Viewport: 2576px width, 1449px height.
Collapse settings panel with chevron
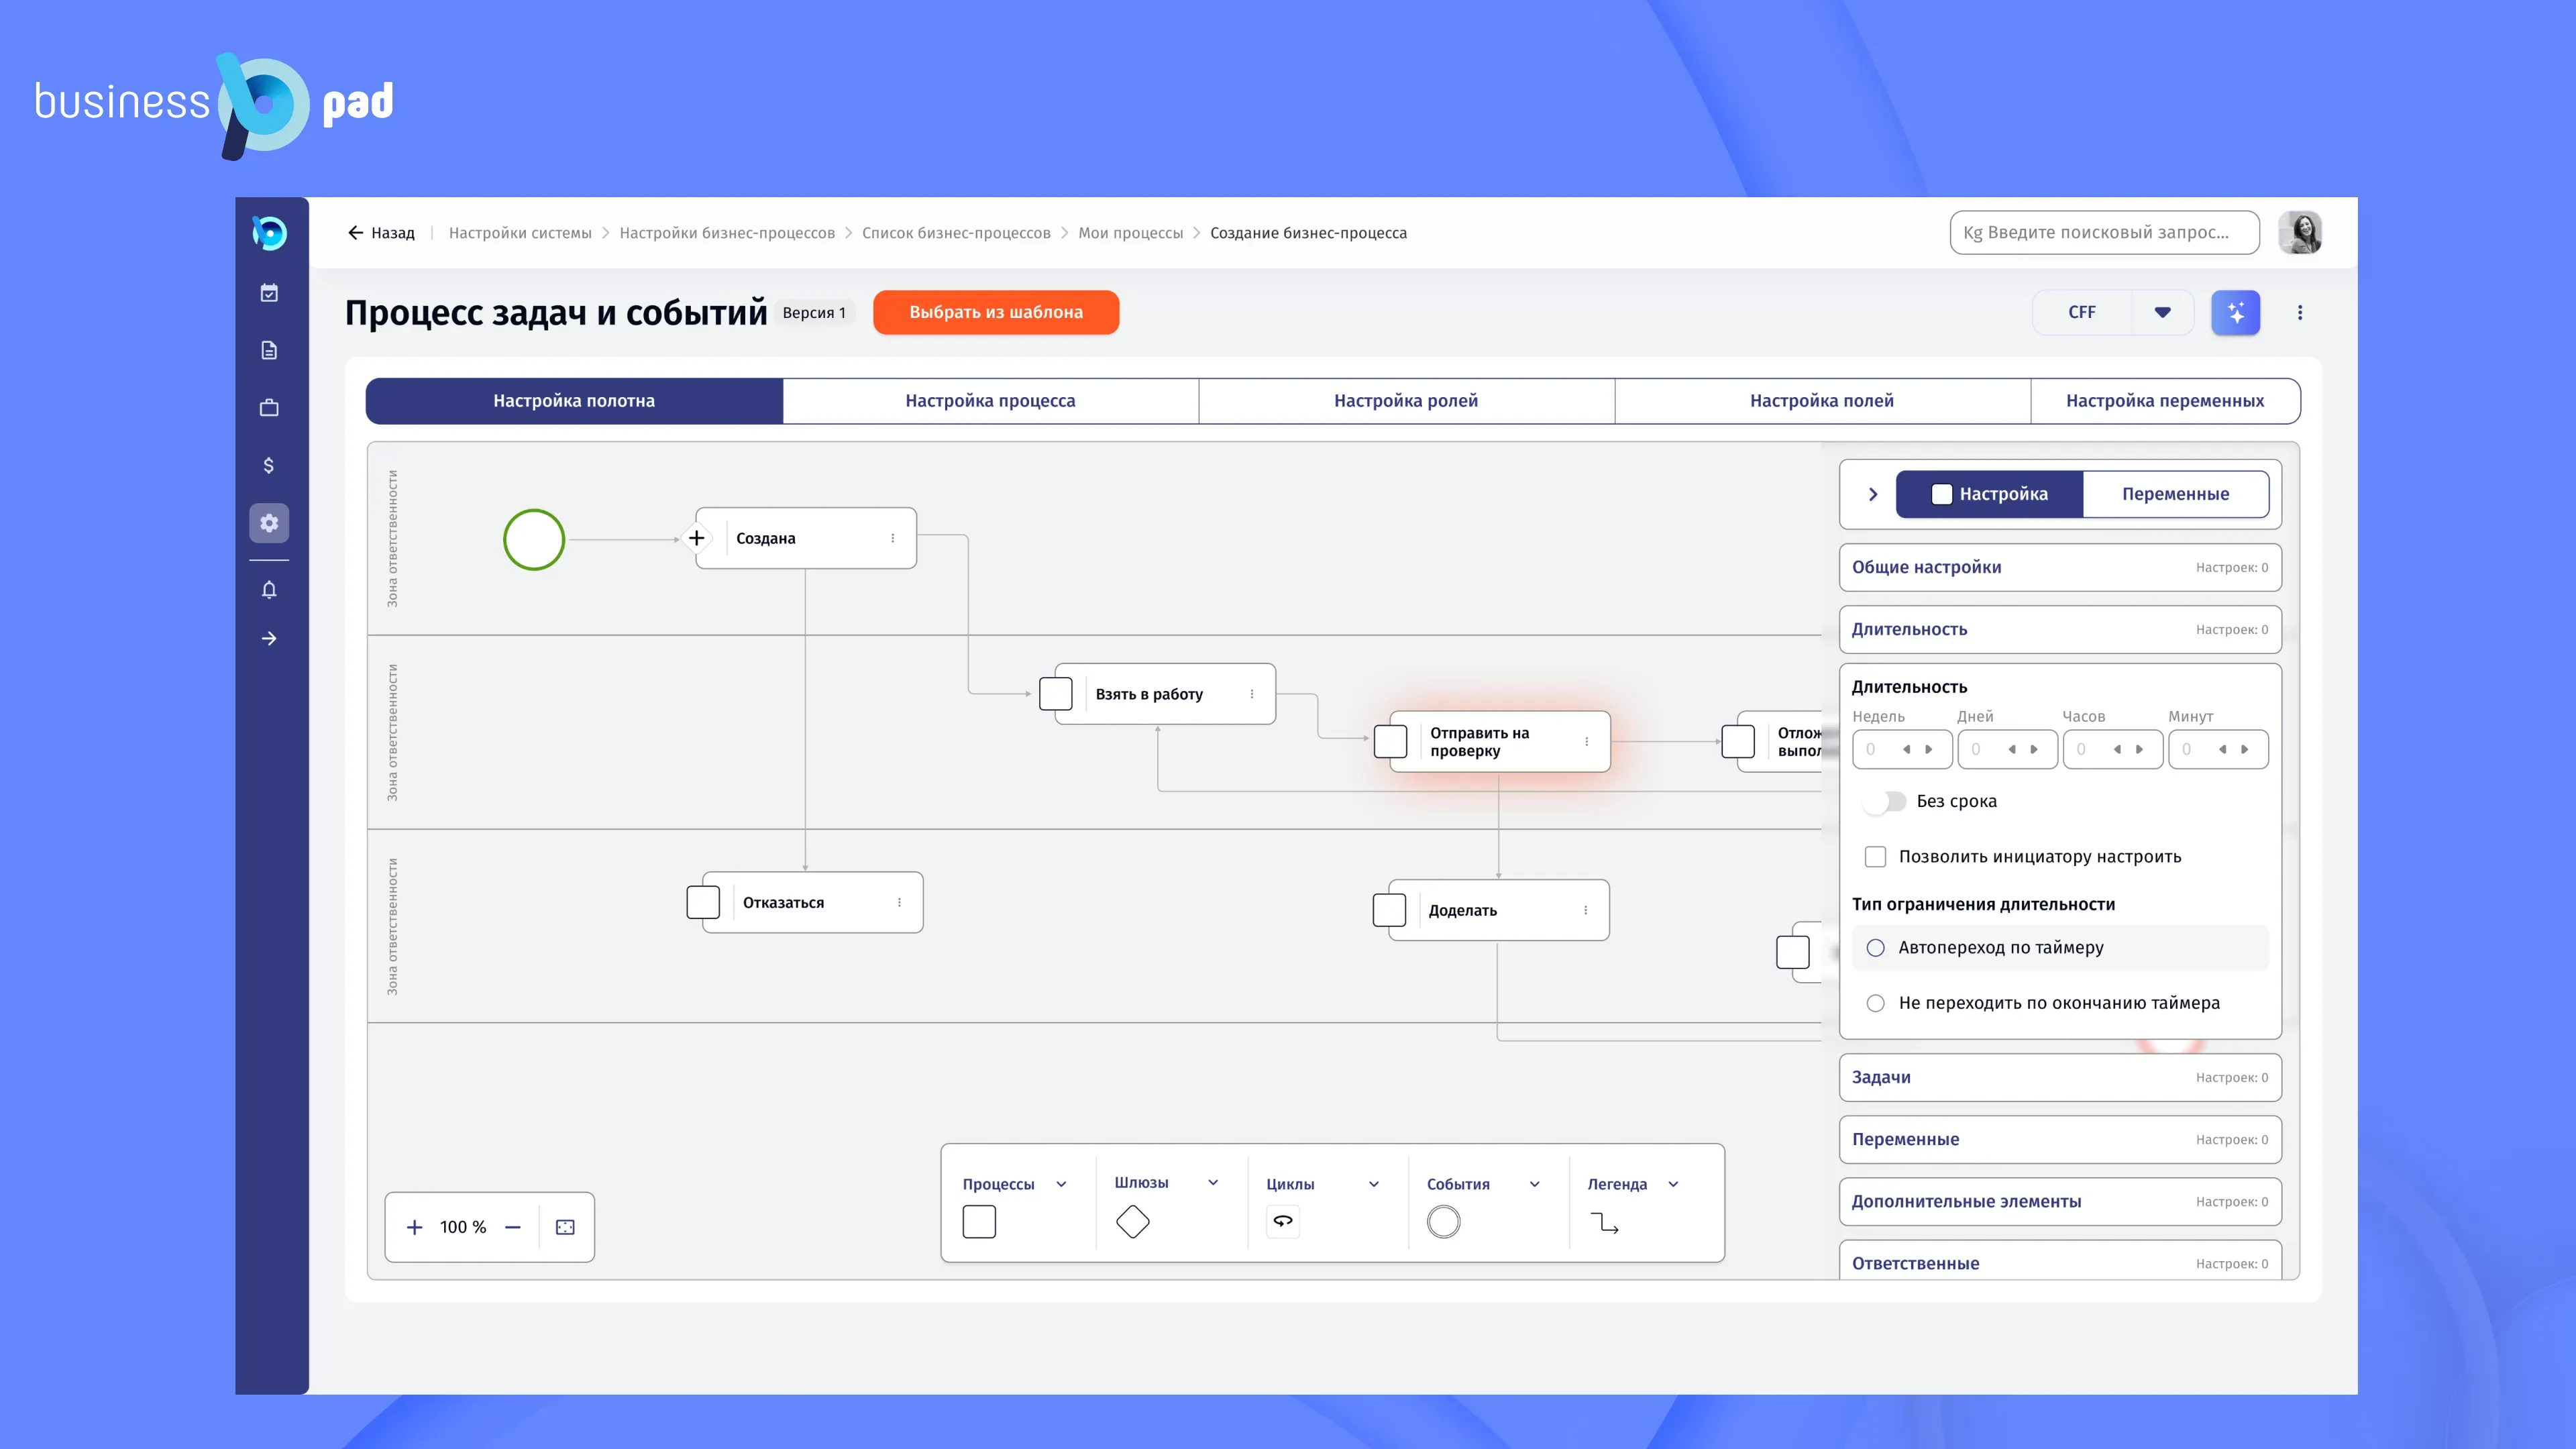[1873, 494]
